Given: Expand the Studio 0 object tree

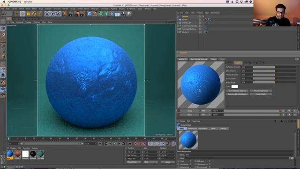Looking at the screenshot, I should (178, 32).
